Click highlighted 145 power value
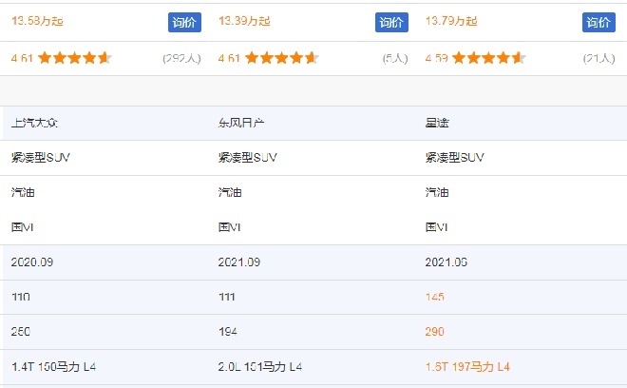Image resolution: width=627 pixels, height=388 pixels. pyautogui.click(x=435, y=297)
